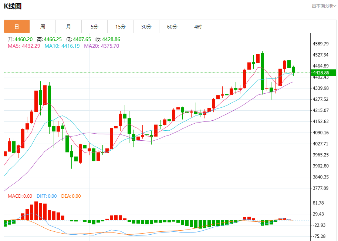Click the 4589.79 price axis label

click(x=321, y=44)
